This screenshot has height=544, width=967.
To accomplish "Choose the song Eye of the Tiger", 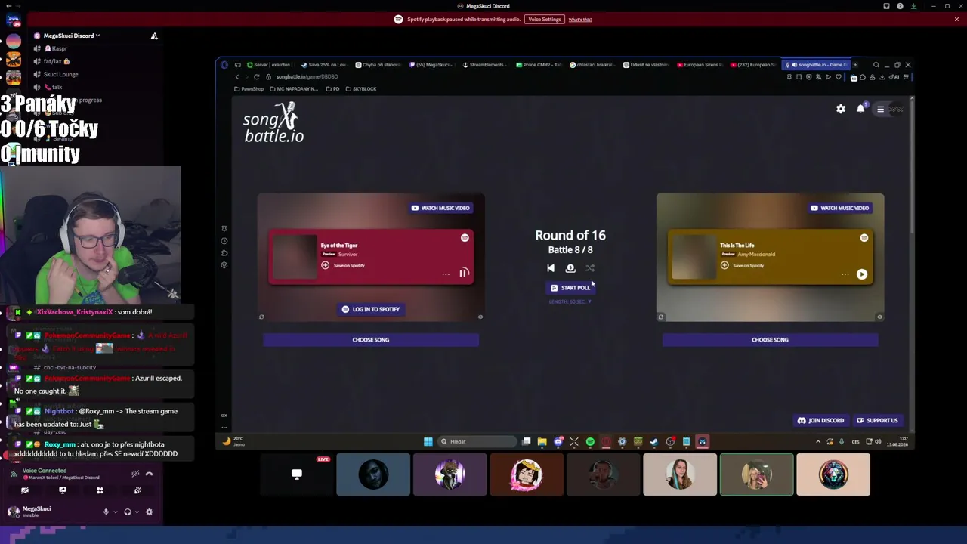I will point(371,340).
